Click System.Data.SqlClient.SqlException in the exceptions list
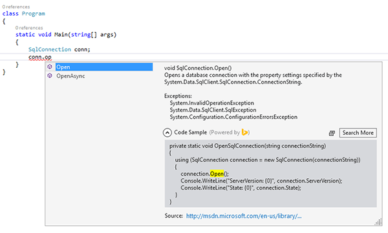388x233 pixels. [213, 110]
